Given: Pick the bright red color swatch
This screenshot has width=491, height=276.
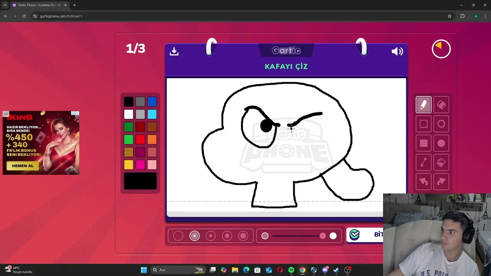Looking at the screenshot, I should (140, 140).
